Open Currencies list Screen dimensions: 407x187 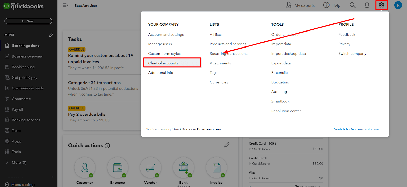pyautogui.click(x=219, y=82)
